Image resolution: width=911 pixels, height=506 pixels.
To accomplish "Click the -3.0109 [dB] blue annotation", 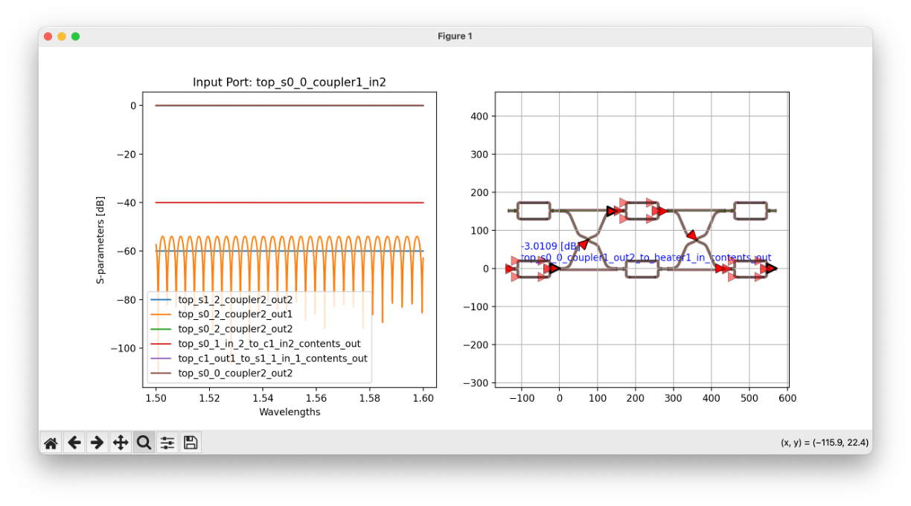I will click(x=550, y=246).
